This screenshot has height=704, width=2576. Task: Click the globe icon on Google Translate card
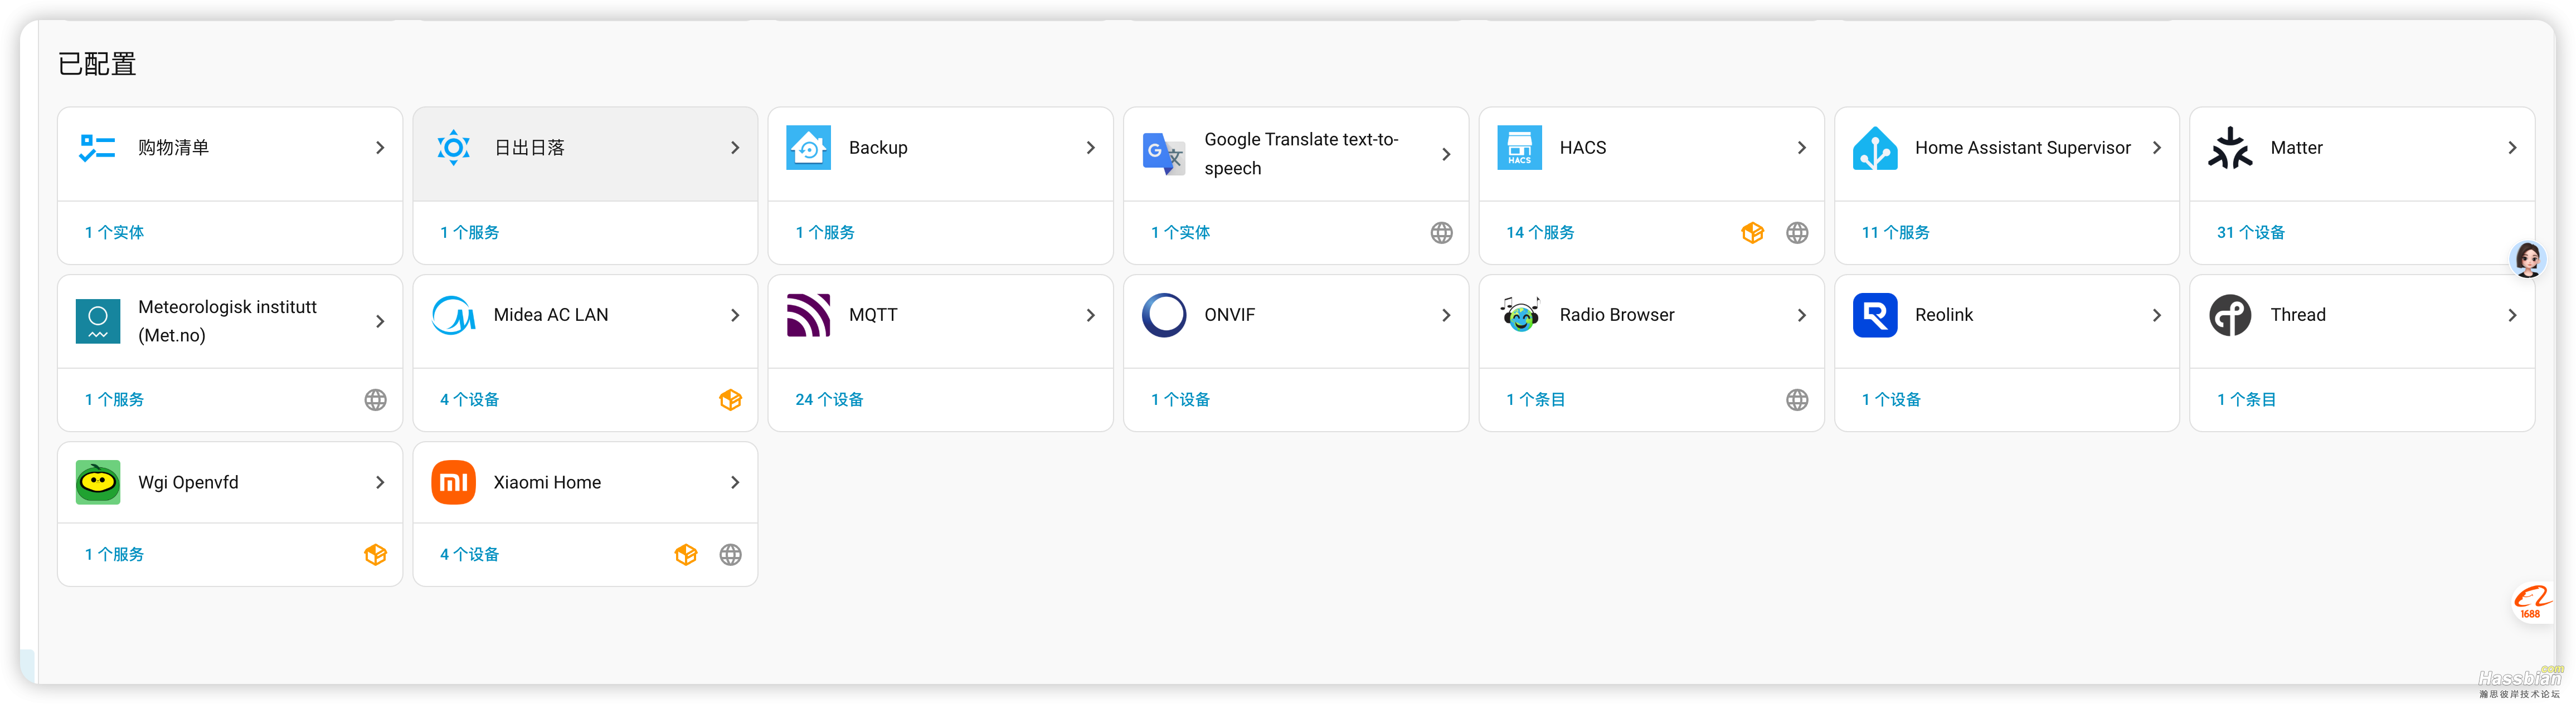1441,233
